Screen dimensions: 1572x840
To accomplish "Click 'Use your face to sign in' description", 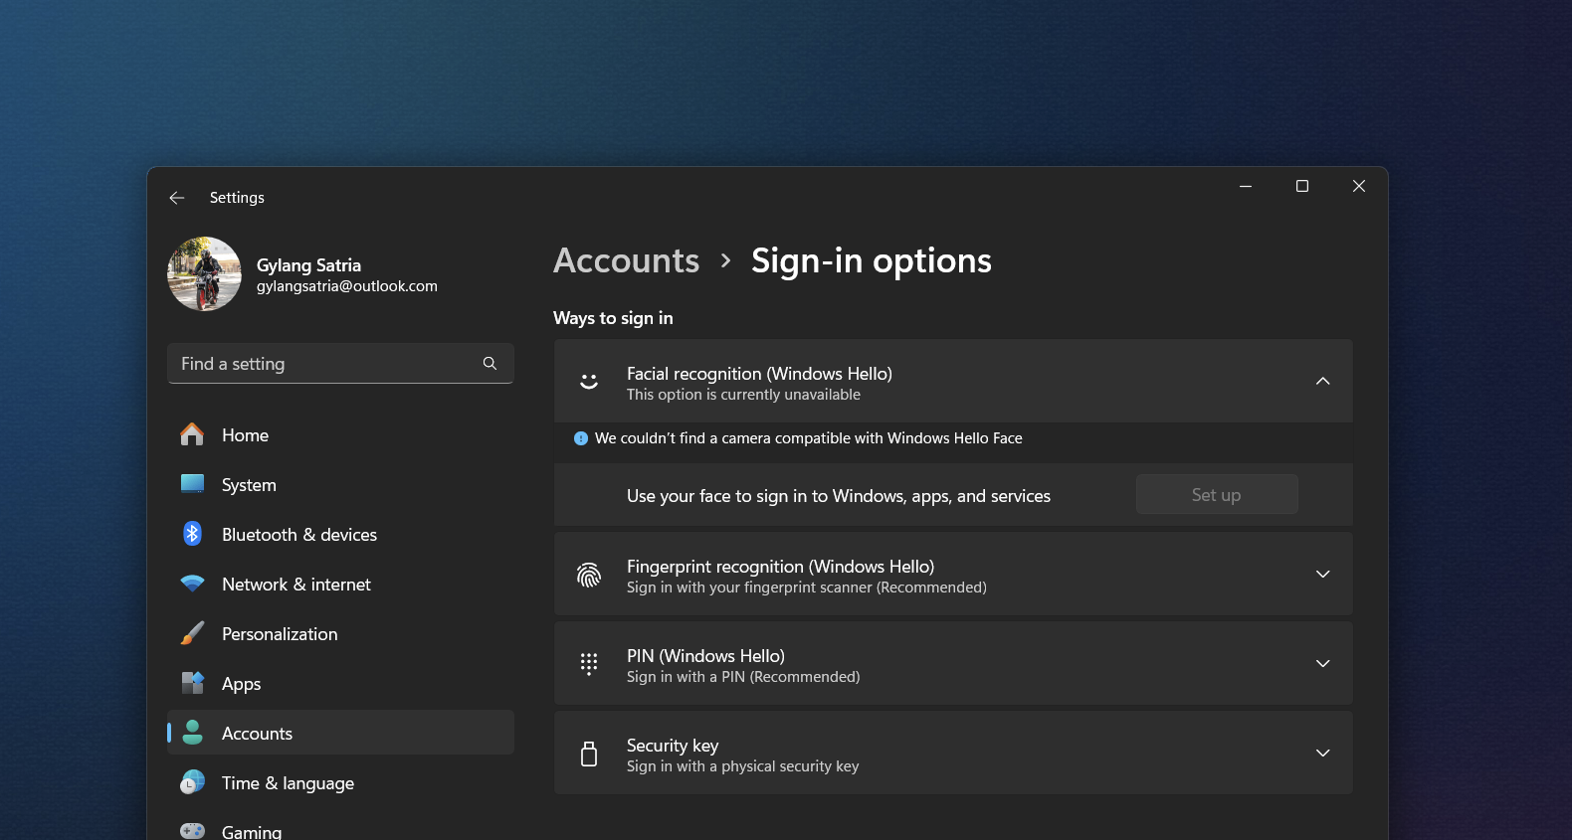I will point(839,496).
